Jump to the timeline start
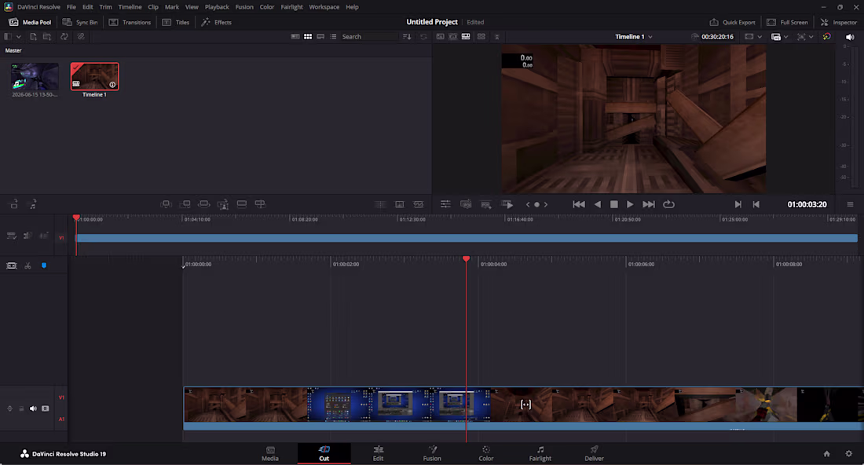 tap(579, 204)
